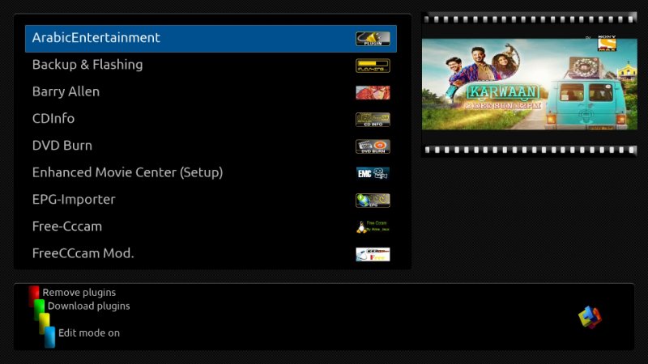Open the Free-Cccam plugin
Viewport: 648px width, 364px height.
click(x=211, y=226)
